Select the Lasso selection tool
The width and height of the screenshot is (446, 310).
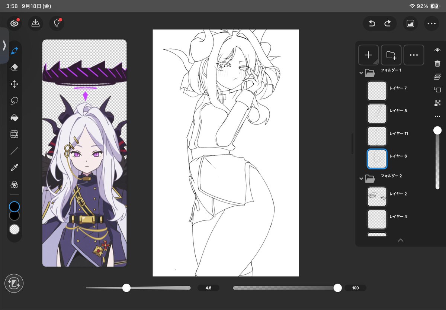pyautogui.click(x=14, y=101)
